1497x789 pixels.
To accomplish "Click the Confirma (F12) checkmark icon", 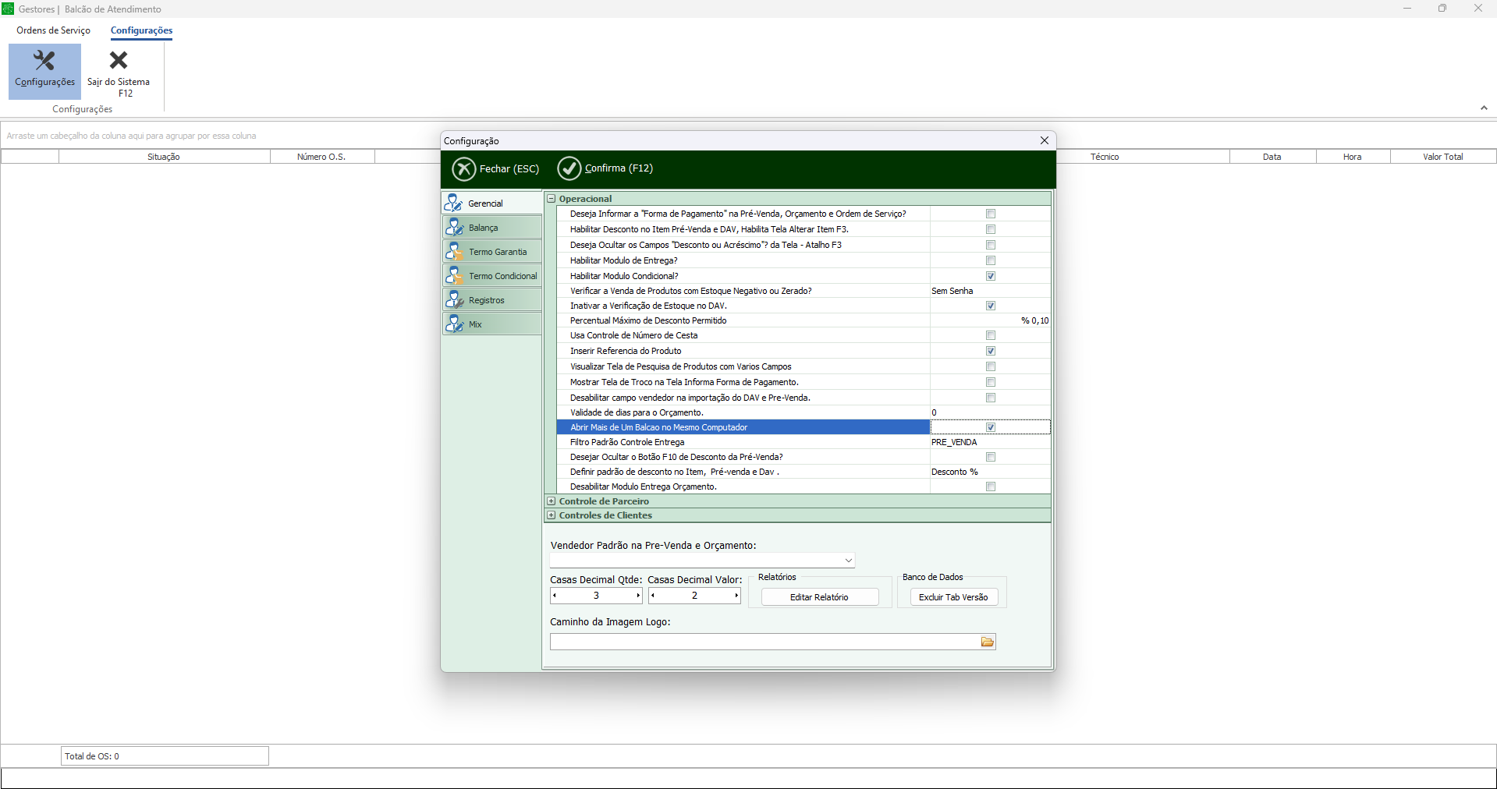I will tap(569, 168).
